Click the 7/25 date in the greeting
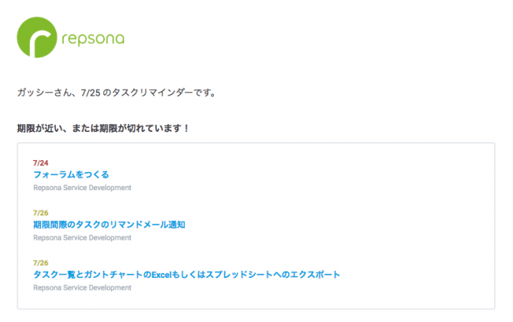513x322 pixels. tap(91, 93)
